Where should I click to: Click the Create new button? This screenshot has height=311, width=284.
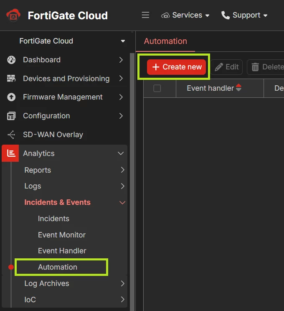[x=176, y=67]
